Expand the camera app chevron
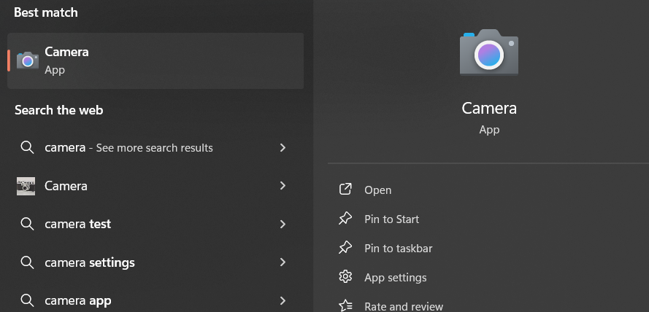The height and width of the screenshot is (312, 649). pos(283,300)
